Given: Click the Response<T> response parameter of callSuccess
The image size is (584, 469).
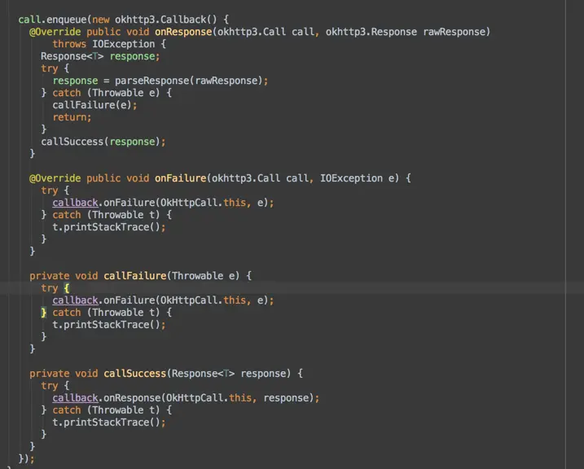Looking at the screenshot, I should [231, 374].
